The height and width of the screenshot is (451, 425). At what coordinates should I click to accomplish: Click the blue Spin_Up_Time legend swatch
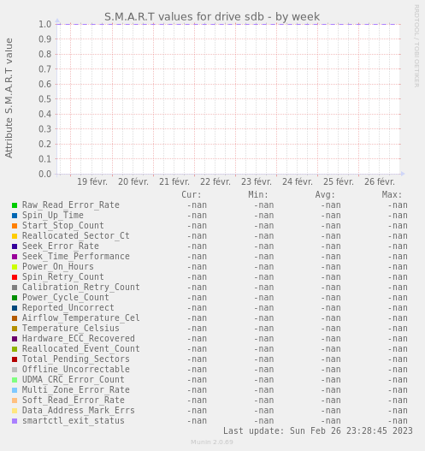[15, 216]
